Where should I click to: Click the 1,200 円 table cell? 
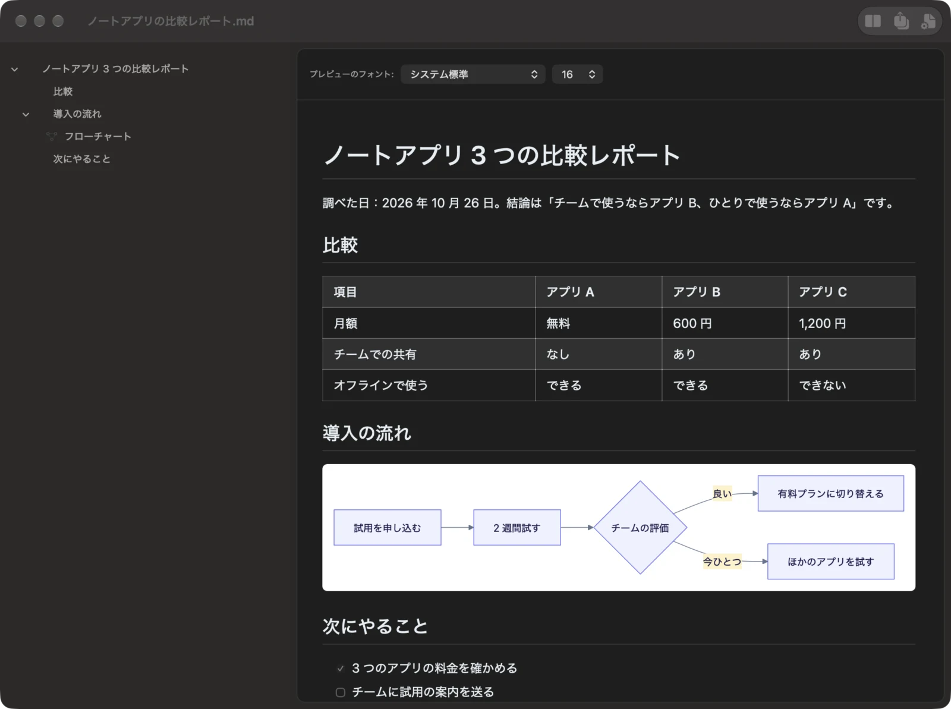pyautogui.click(x=852, y=323)
